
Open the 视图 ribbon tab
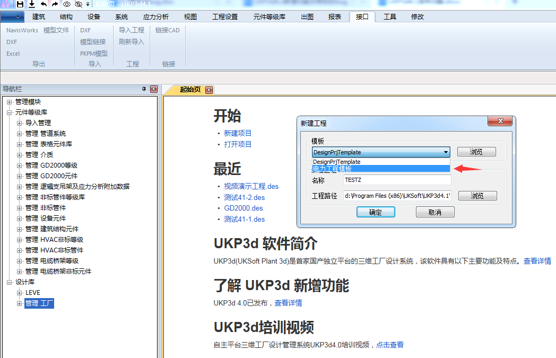190,16
